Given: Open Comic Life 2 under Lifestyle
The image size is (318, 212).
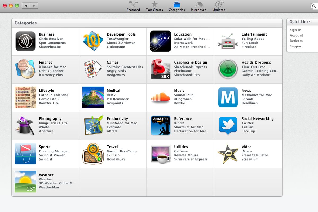Looking at the screenshot, I should point(49,99).
